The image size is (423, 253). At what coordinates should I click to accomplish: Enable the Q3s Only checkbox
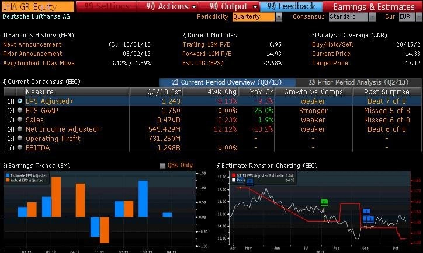(x=162, y=166)
